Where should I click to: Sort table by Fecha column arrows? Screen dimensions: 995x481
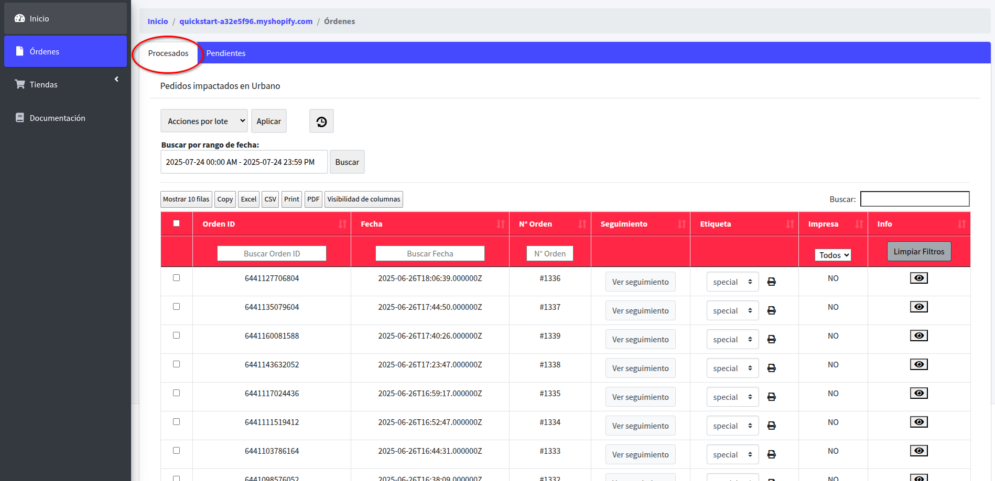pos(501,224)
